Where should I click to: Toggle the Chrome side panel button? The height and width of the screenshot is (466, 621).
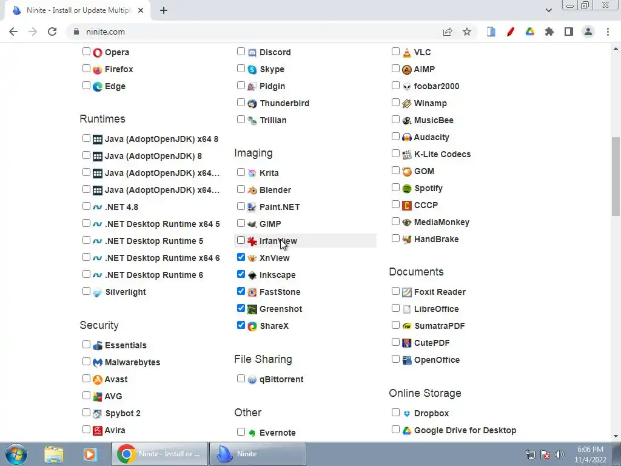[569, 32]
